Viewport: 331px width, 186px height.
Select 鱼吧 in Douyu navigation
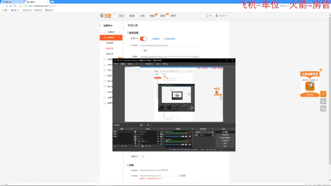[173, 16]
